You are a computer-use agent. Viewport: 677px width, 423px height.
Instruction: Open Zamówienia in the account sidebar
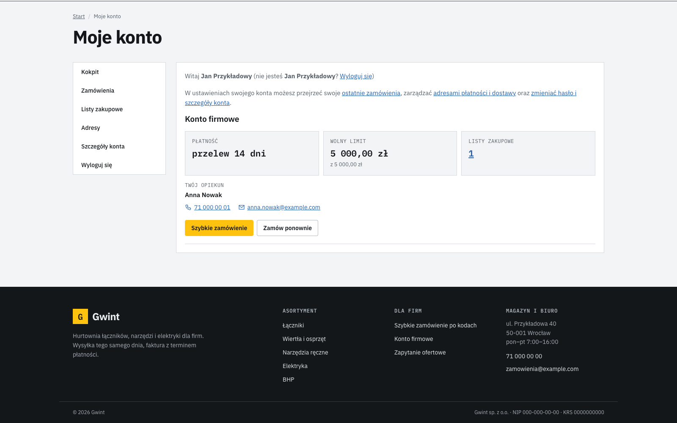tap(119, 91)
